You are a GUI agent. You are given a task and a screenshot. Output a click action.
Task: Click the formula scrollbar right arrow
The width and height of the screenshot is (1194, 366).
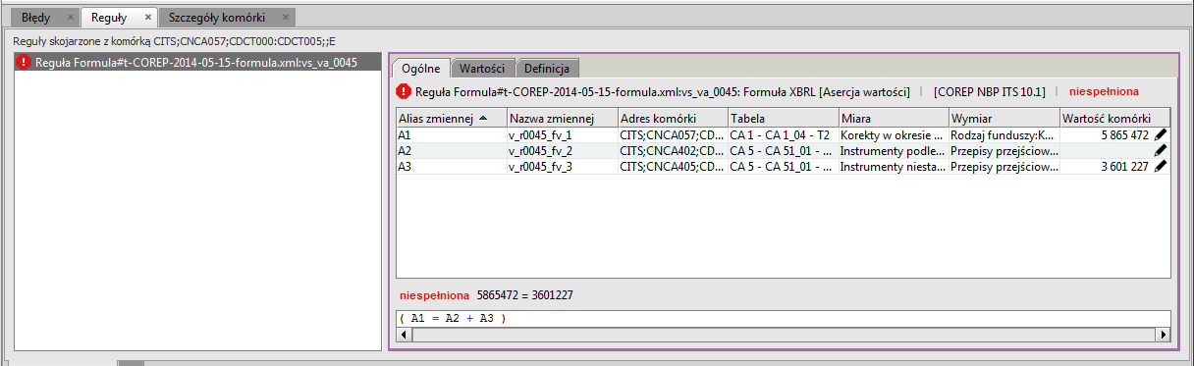pyautogui.click(x=1164, y=334)
